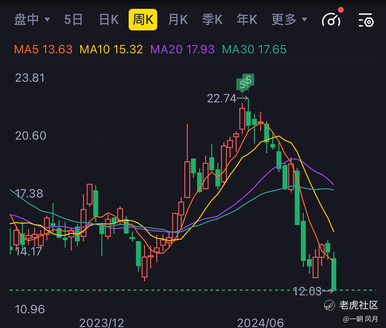Tap the MA20 17.93 indicator label

[x=182, y=49]
